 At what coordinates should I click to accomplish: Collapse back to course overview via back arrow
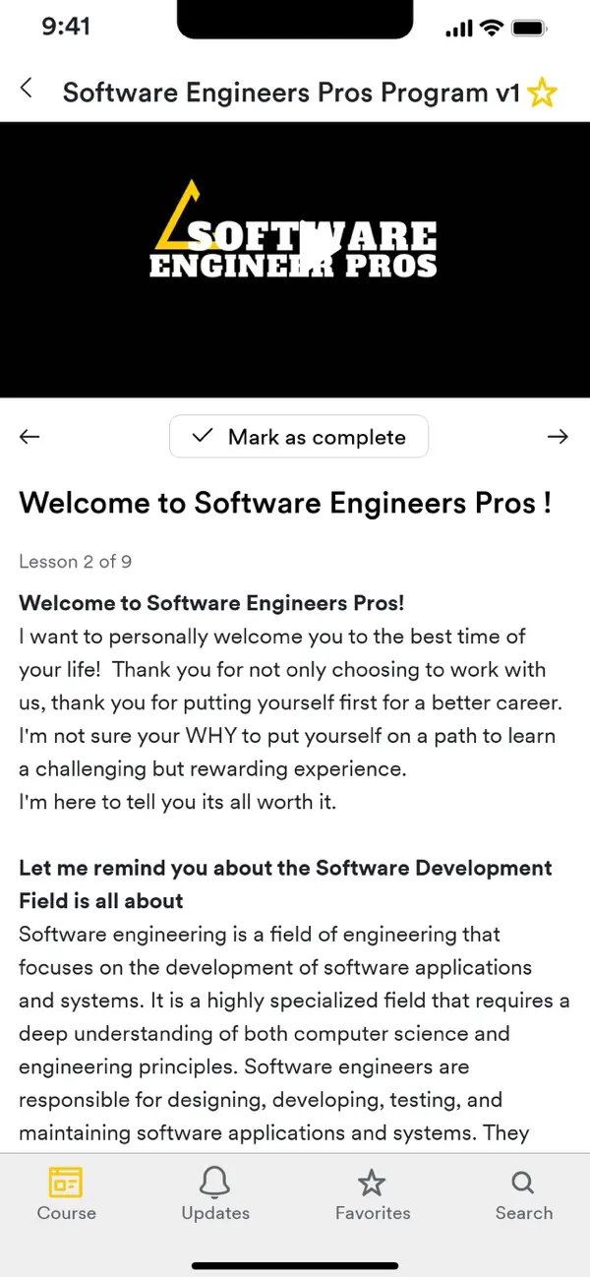coord(27,88)
